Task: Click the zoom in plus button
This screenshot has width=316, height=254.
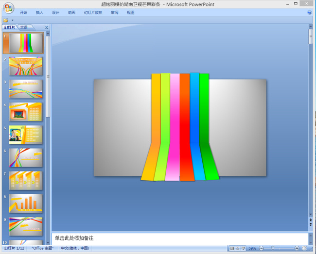Action: pos(297,248)
